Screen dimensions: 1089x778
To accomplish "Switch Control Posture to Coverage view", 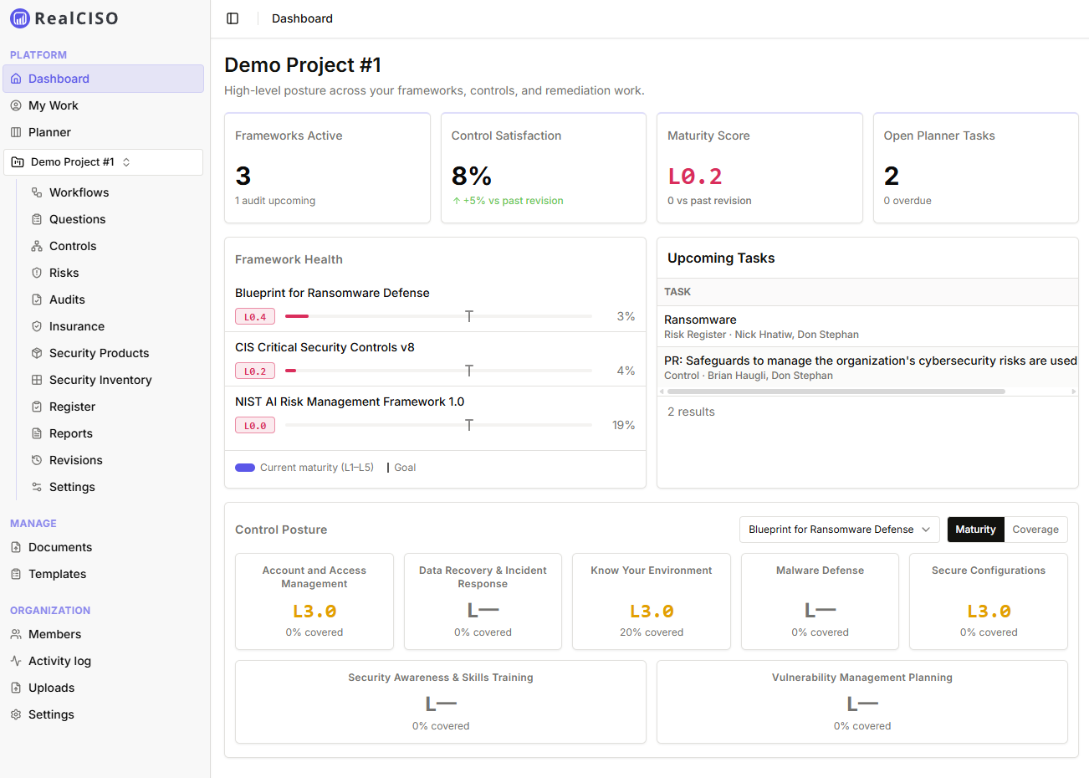I will pos(1035,530).
